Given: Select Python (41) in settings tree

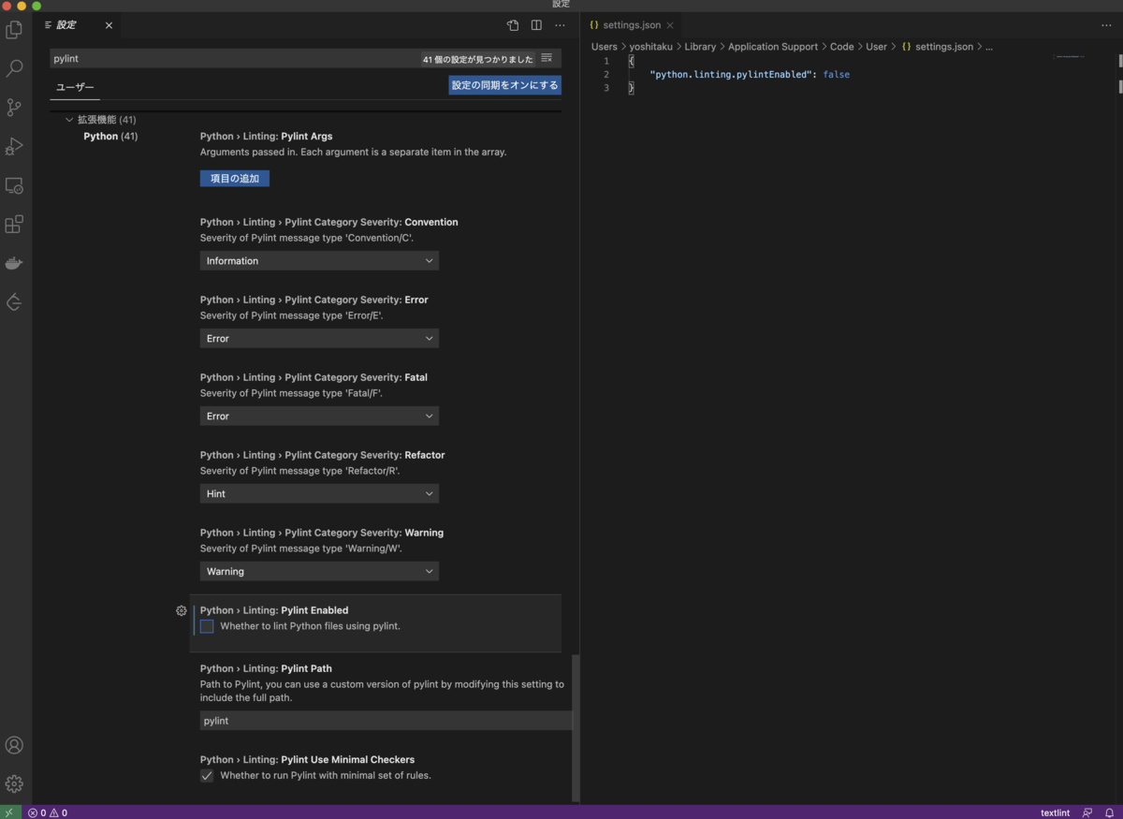Looking at the screenshot, I should coord(110,137).
